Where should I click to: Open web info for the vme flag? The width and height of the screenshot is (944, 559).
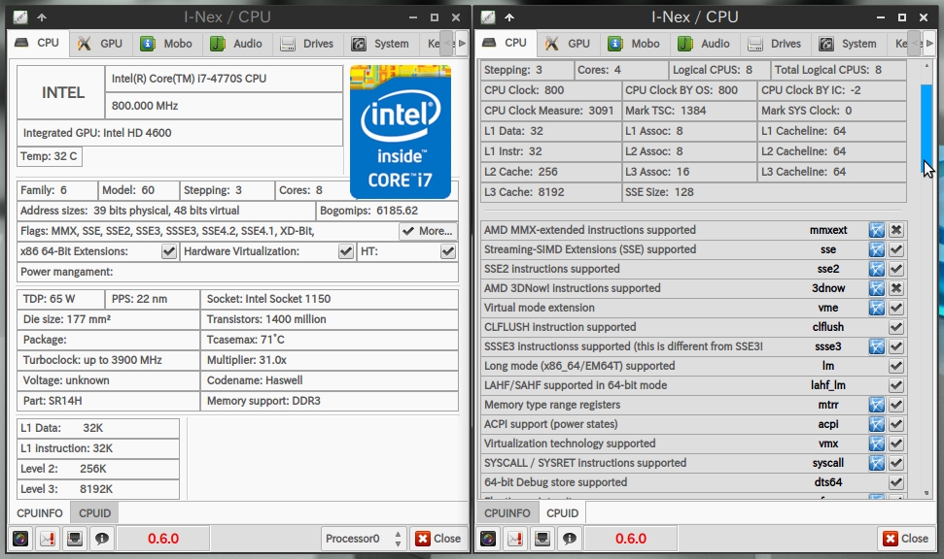click(877, 308)
